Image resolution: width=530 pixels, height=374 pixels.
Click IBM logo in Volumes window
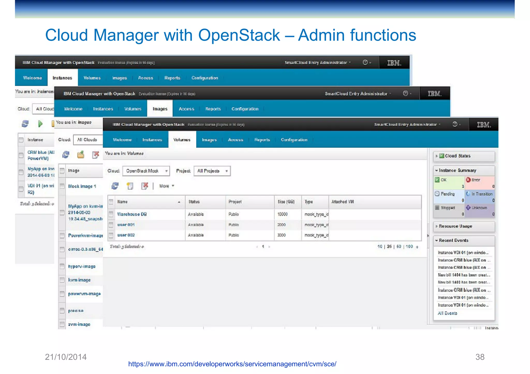(484, 125)
